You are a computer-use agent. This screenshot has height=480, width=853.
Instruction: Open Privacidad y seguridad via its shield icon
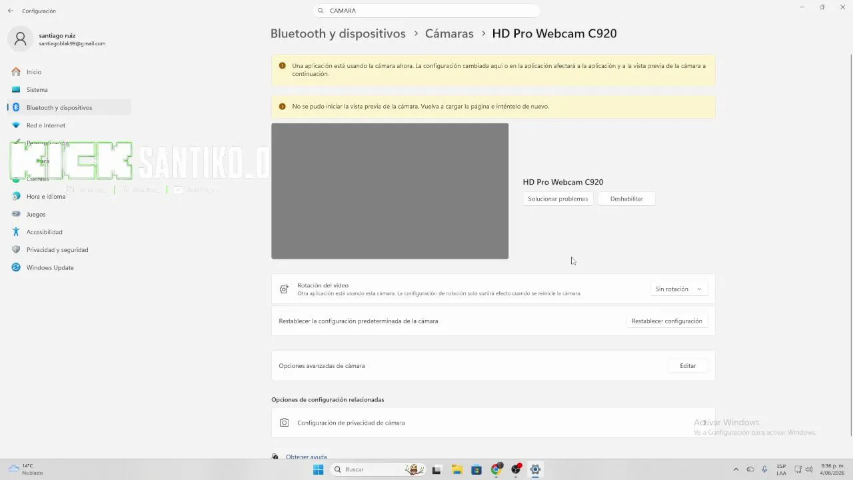16,250
